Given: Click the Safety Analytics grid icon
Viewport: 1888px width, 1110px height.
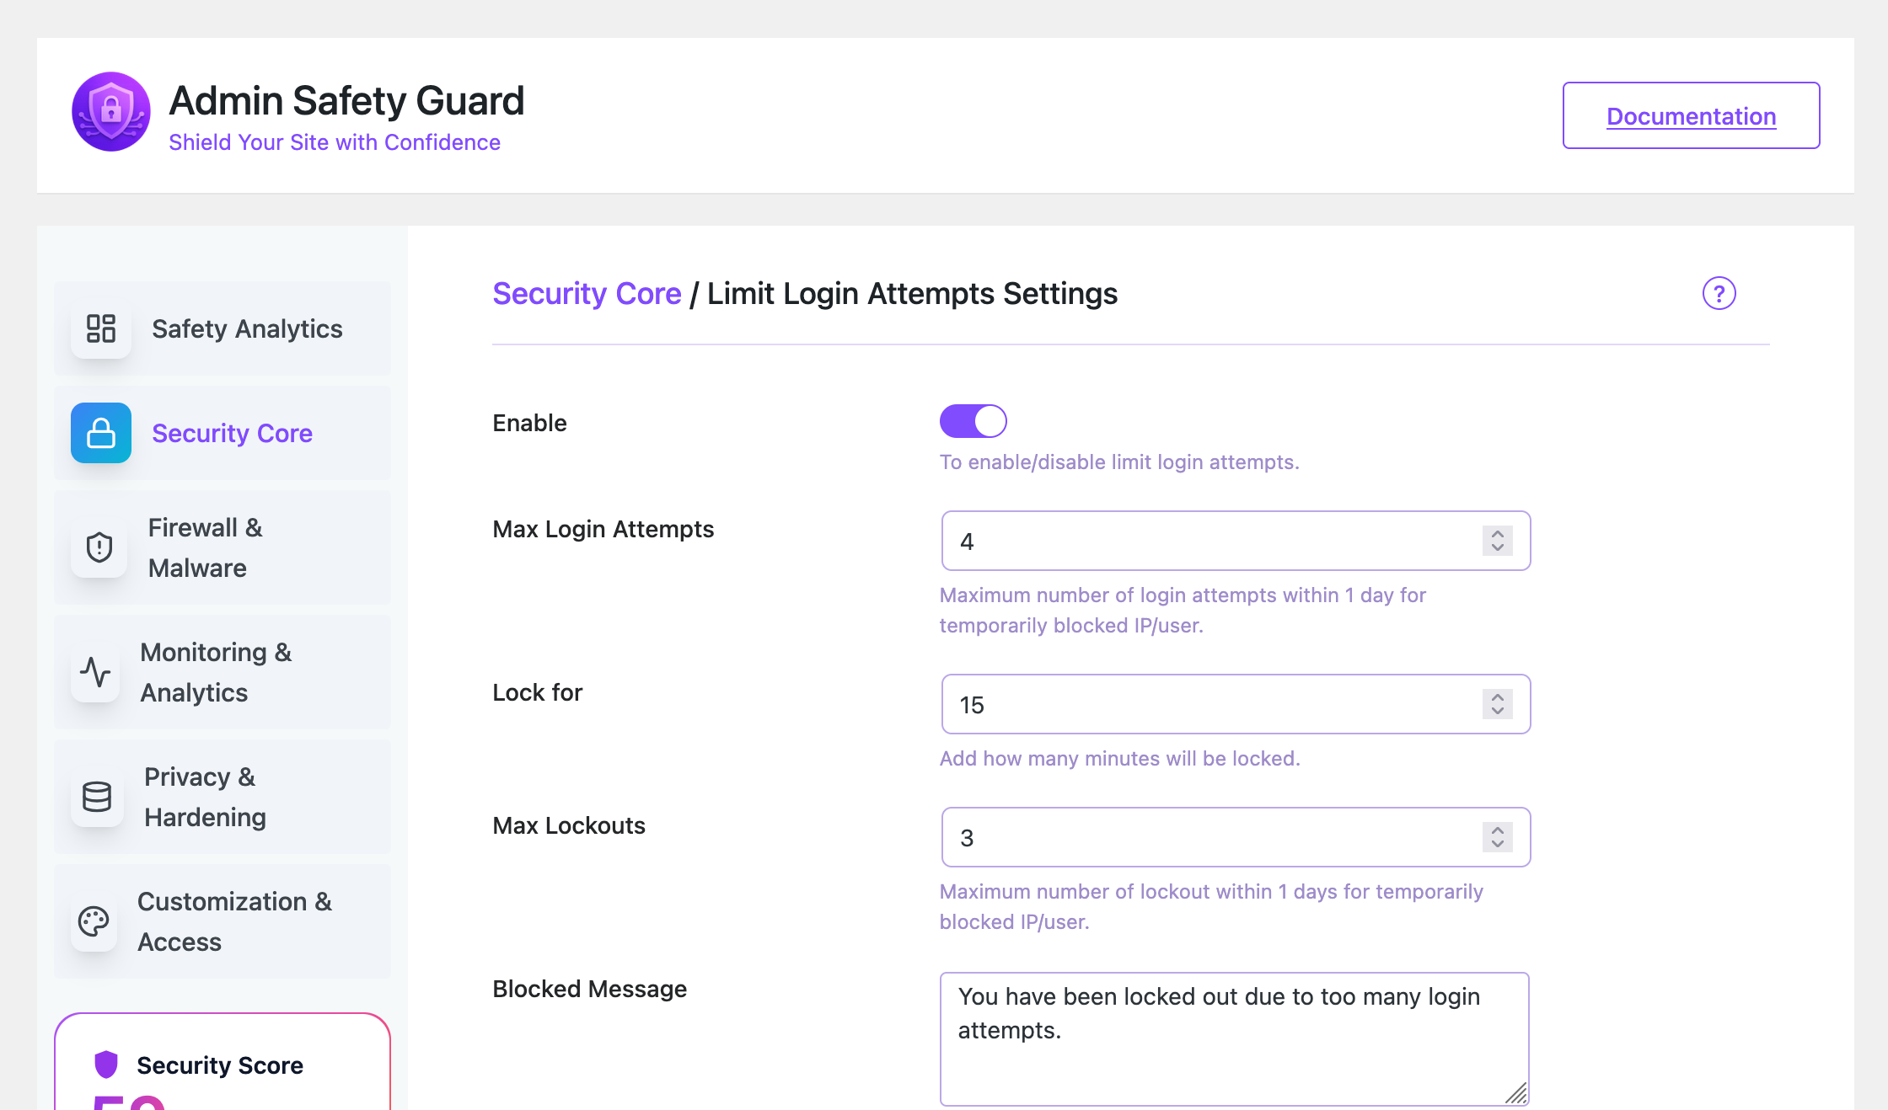Looking at the screenshot, I should 101,328.
